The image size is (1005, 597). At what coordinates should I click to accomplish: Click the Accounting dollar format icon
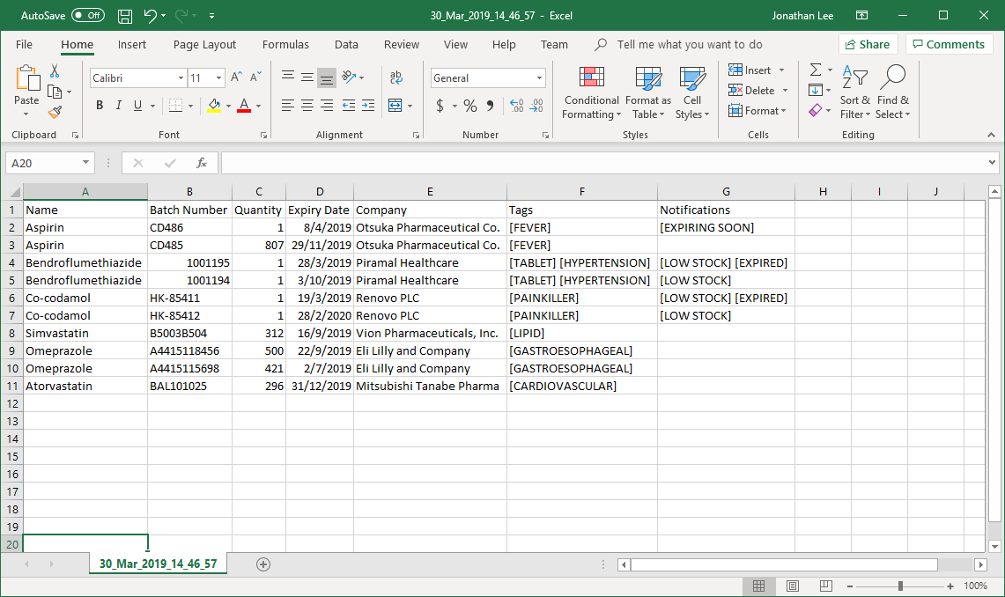tap(440, 106)
